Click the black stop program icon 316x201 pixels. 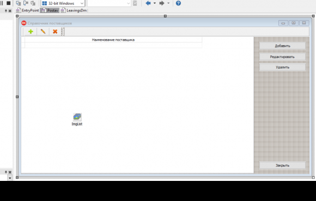tap(9, 3)
